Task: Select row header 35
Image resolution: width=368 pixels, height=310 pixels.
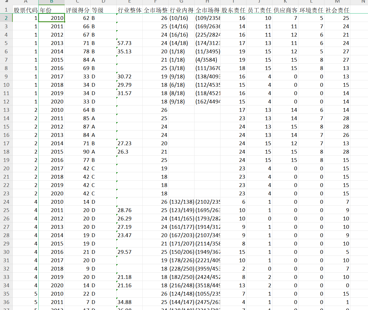Action: click(6, 294)
